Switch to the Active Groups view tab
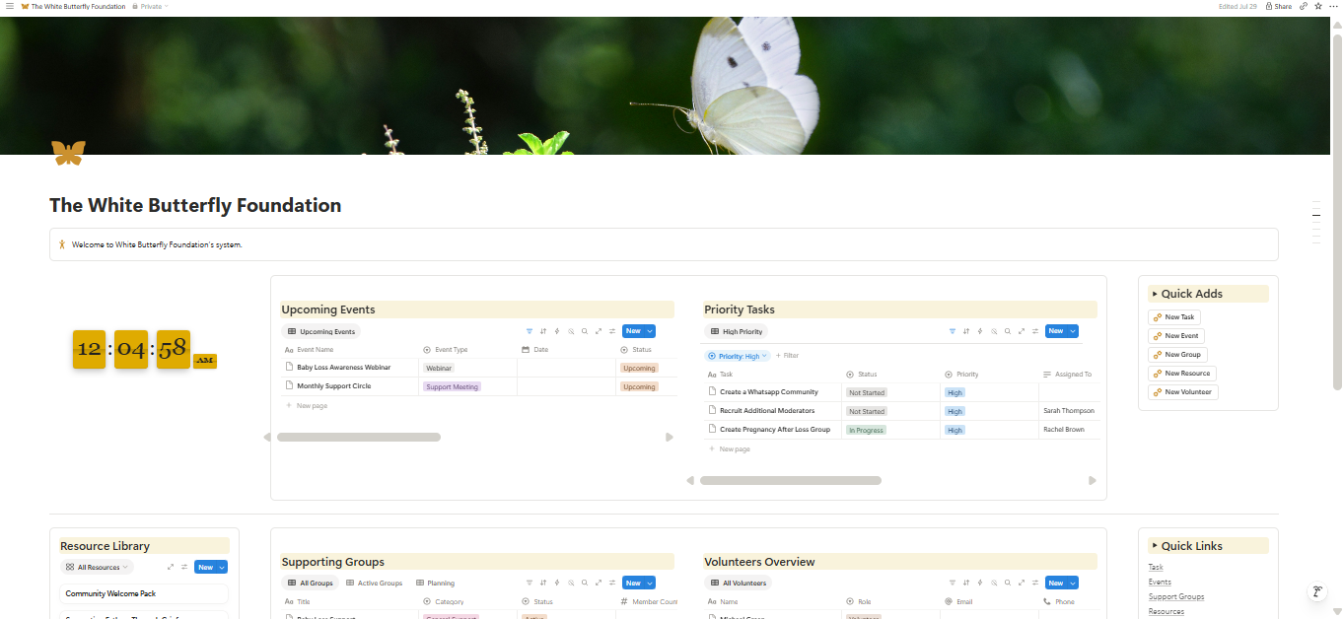The height and width of the screenshot is (619, 1344). point(375,583)
